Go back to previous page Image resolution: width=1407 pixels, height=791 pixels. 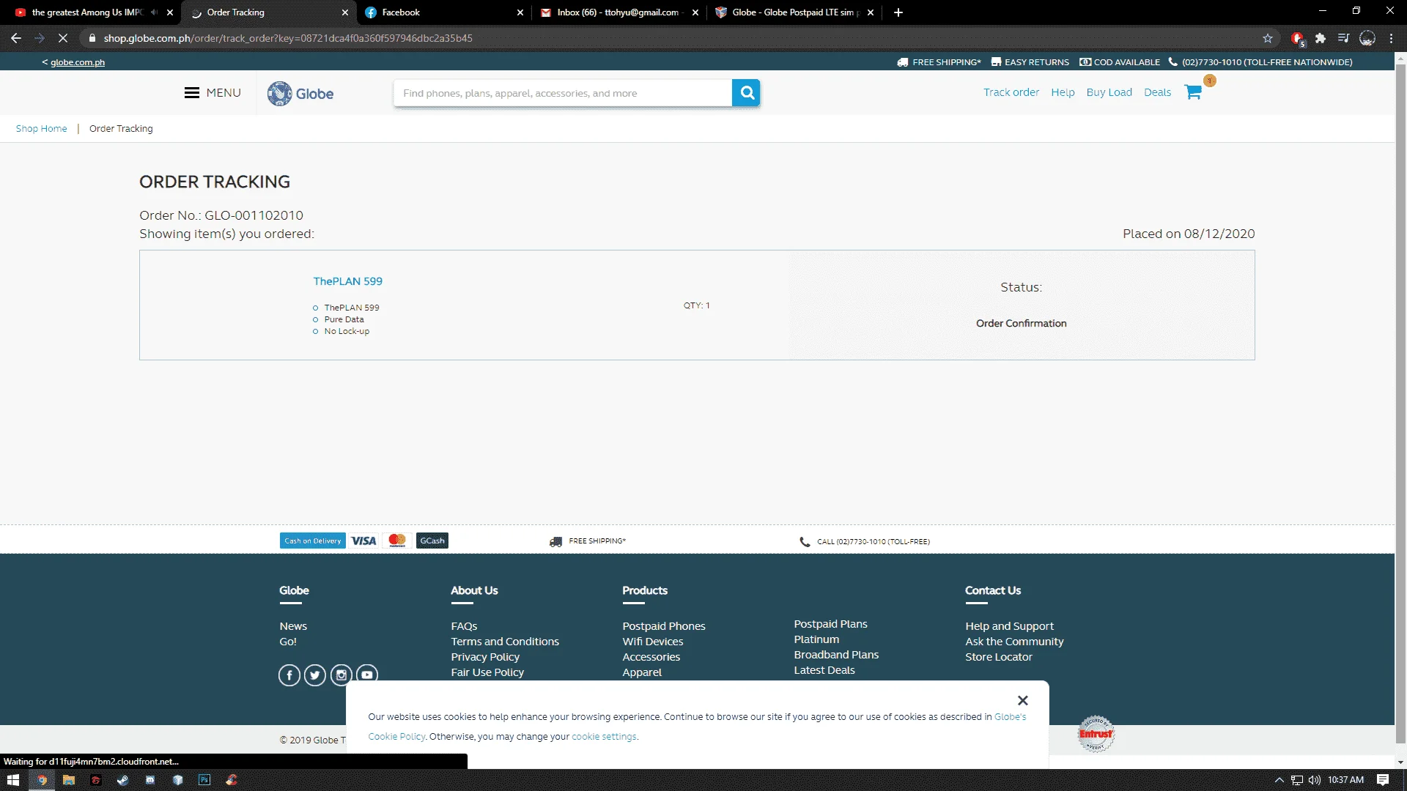click(16, 38)
